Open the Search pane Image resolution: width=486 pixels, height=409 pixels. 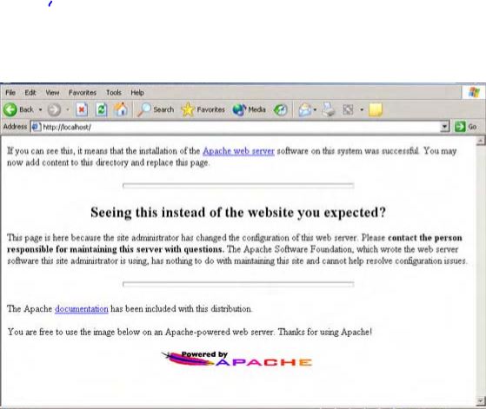point(156,109)
